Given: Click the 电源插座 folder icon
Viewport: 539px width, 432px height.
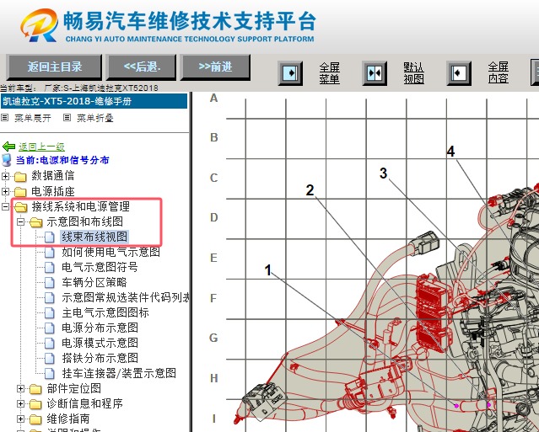Looking at the screenshot, I should pos(20,191).
